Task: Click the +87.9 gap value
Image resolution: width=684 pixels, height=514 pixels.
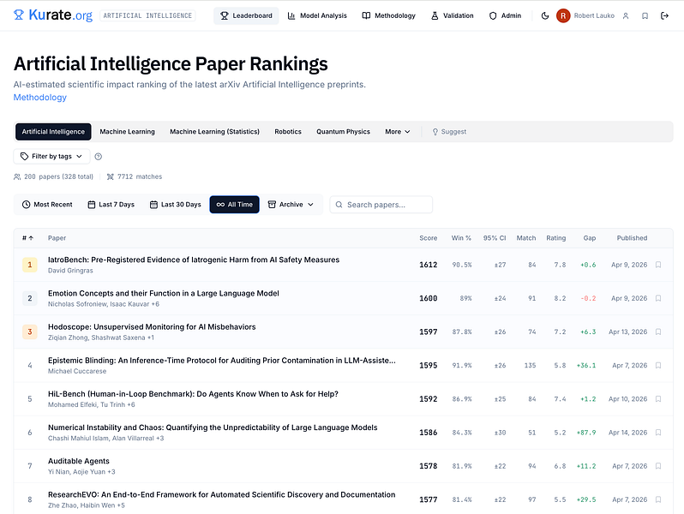Action: coord(586,433)
